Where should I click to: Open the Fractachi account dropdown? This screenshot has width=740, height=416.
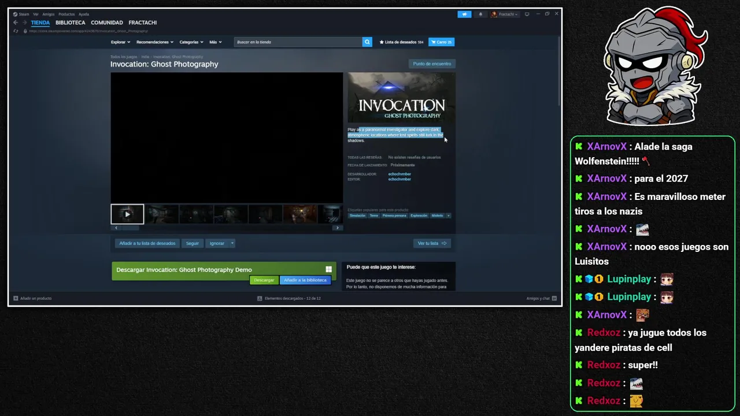click(x=505, y=14)
